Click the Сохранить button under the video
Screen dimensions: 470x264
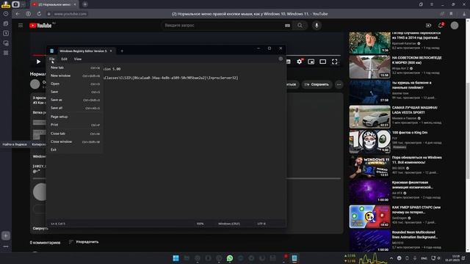click(317, 84)
